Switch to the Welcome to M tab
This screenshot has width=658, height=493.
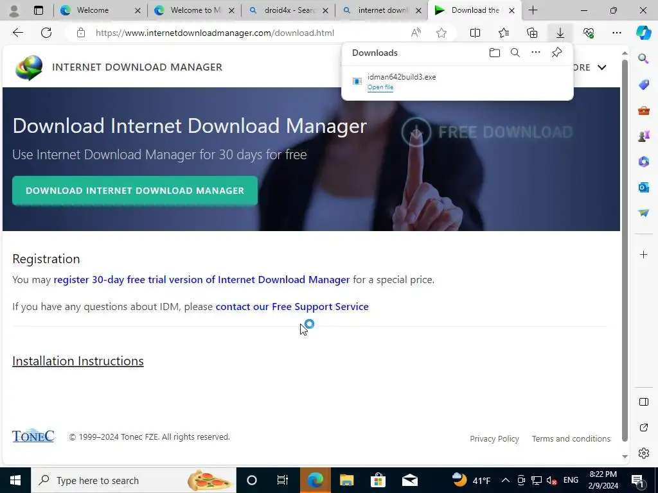tap(194, 10)
